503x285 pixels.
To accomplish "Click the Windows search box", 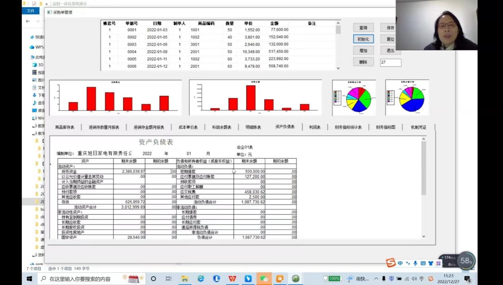I will click(x=79, y=279).
